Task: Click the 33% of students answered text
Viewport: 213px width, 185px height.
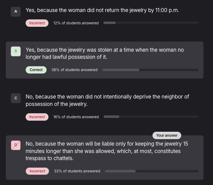Action: tap(77, 171)
